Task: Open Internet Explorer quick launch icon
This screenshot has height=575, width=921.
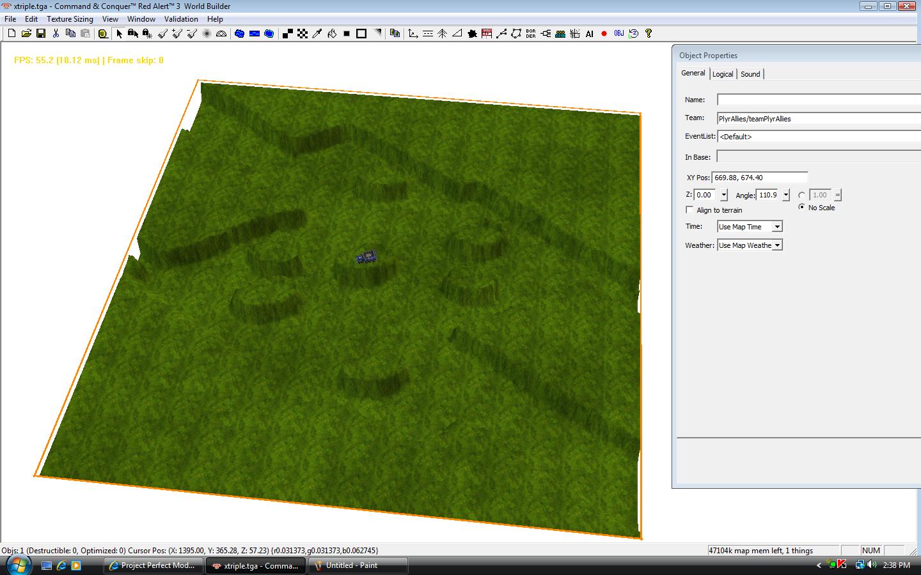Action: point(61,565)
